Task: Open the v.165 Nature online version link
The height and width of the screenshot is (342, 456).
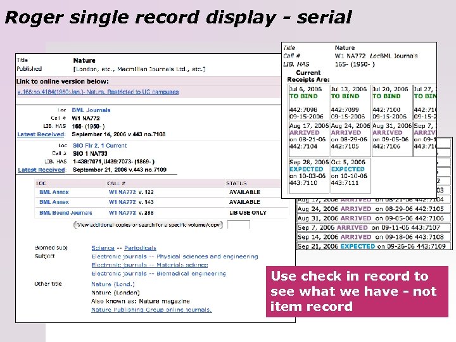Action: click(98, 92)
